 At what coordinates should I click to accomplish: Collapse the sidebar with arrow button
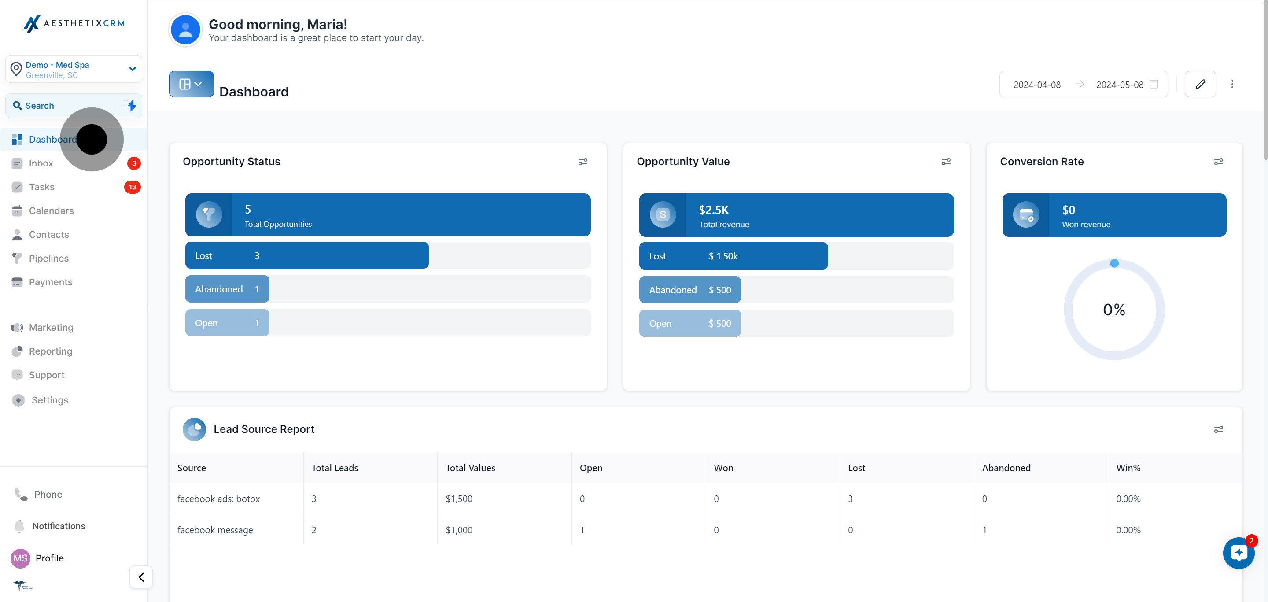point(141,577)
